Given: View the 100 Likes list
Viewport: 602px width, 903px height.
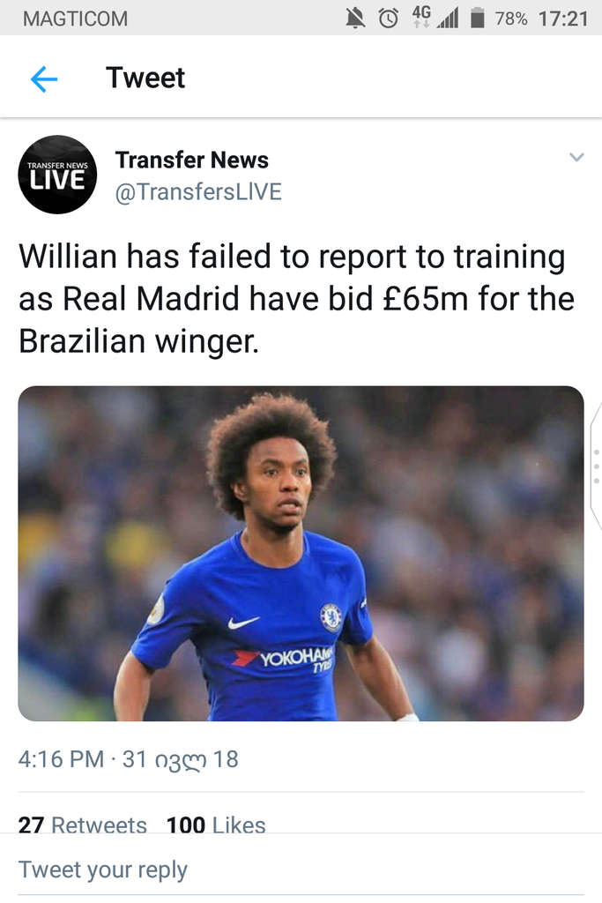Looking at the screenshot, I should (x=216, y=825).
